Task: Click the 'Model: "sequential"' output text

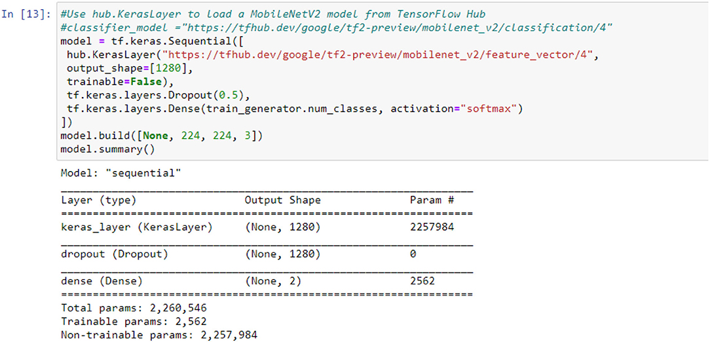Action: 121,172
